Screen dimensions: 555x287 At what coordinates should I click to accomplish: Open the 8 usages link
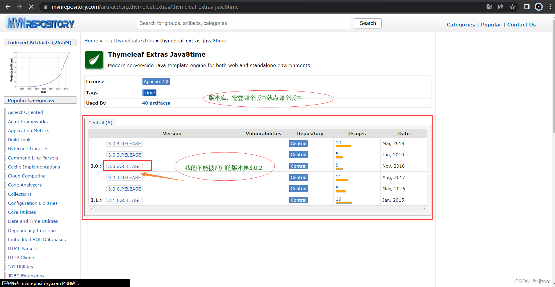coord(337,188)
